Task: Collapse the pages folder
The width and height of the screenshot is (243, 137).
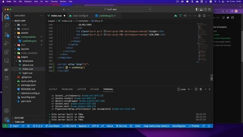Action: coord(28,57)
